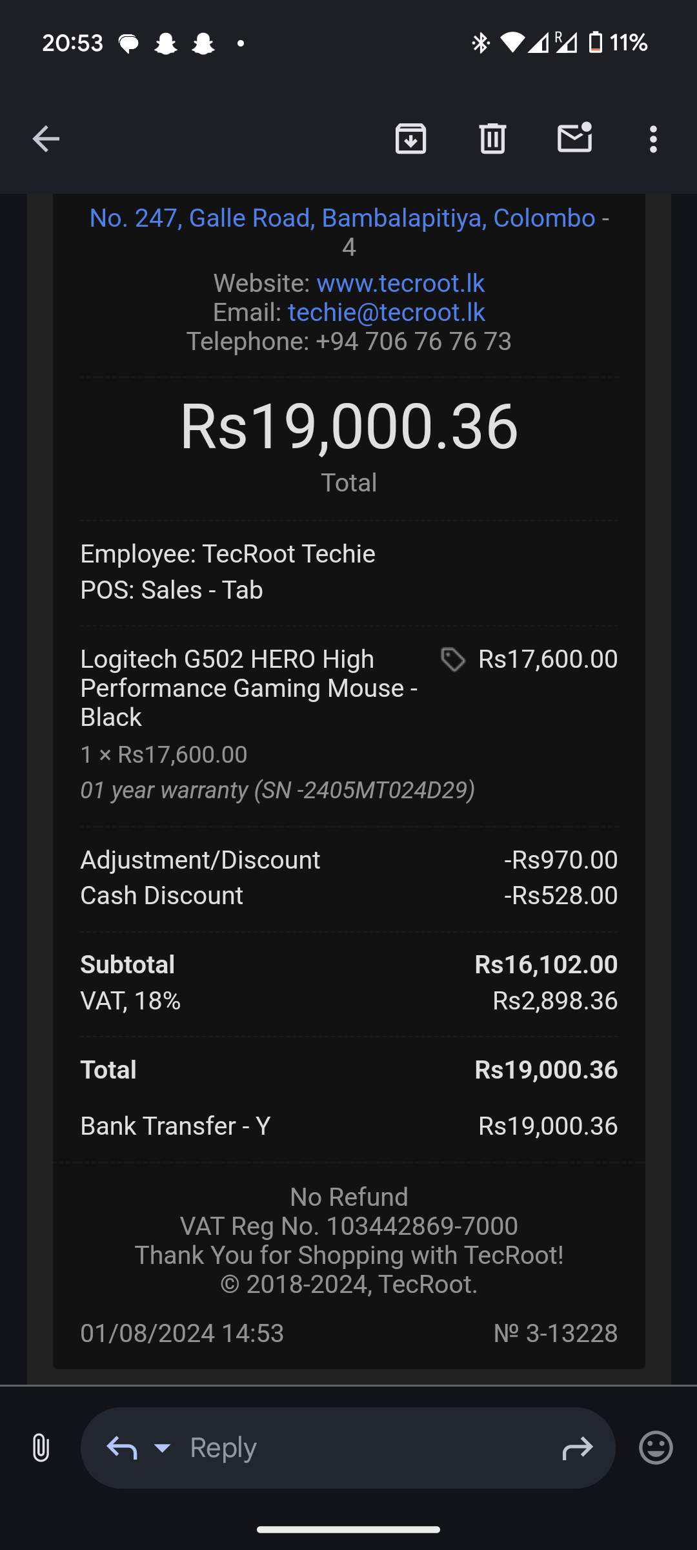Go back using the arrow icon
This screenshot has height=1550, width=697.
46,139
